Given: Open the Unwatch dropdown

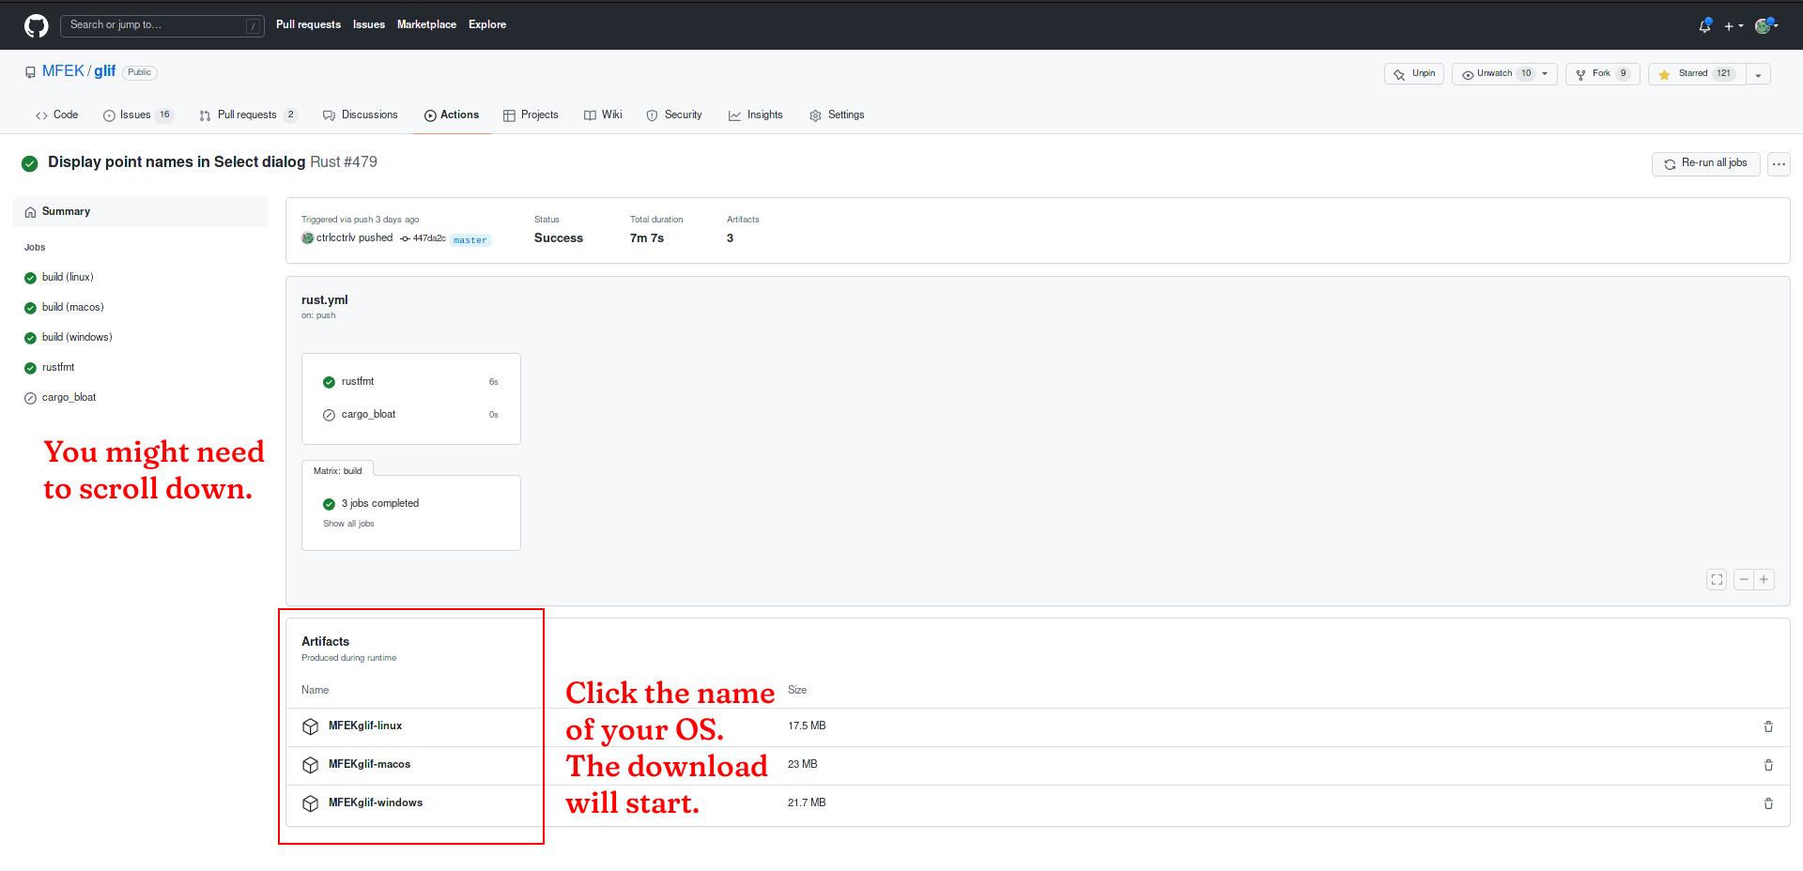Looking at the screenshot, I should (1504, 73).
